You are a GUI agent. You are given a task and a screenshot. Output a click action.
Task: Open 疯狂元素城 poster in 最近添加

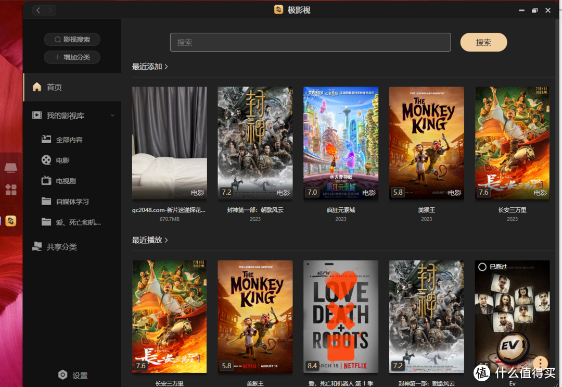pyautogui.click(x=341, y=143)
